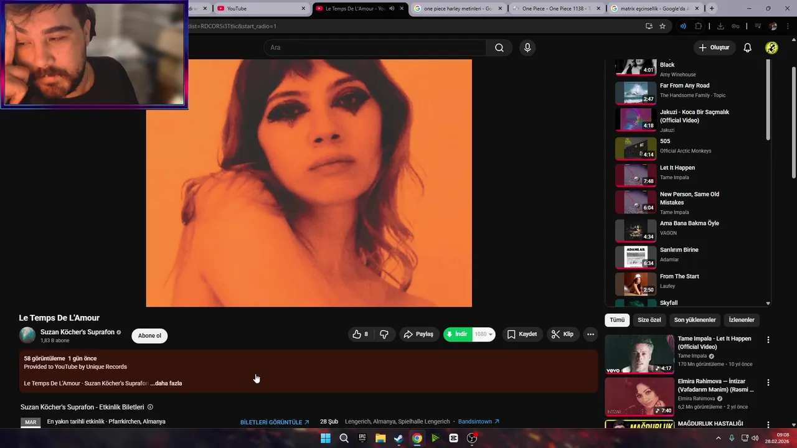Screen dimensions: 797x448
Task: Save video with Kaydet button
Action: (x=522, y=334)
